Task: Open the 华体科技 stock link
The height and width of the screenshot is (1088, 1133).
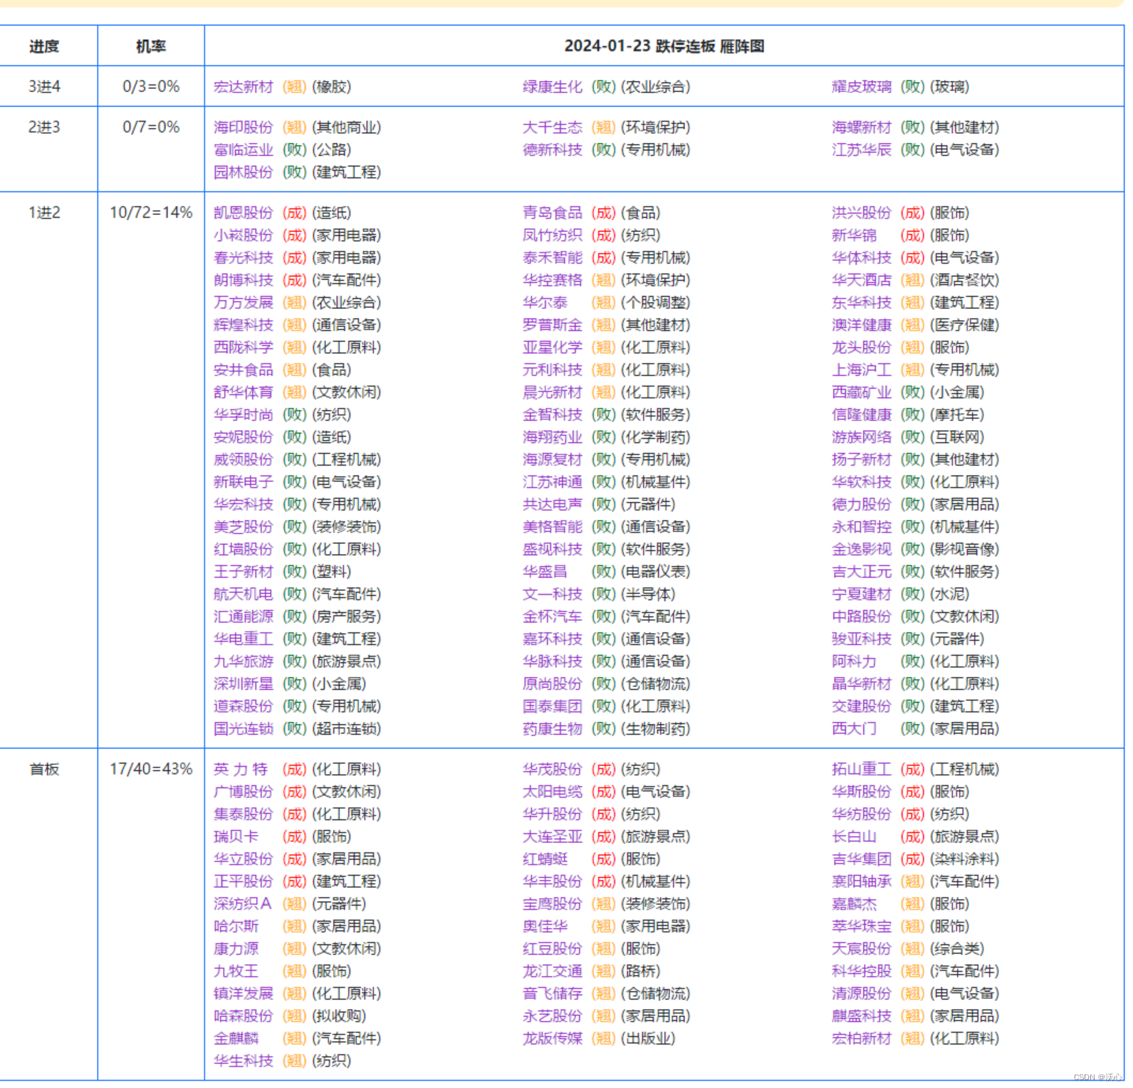Action: click(x=862, y=258)
